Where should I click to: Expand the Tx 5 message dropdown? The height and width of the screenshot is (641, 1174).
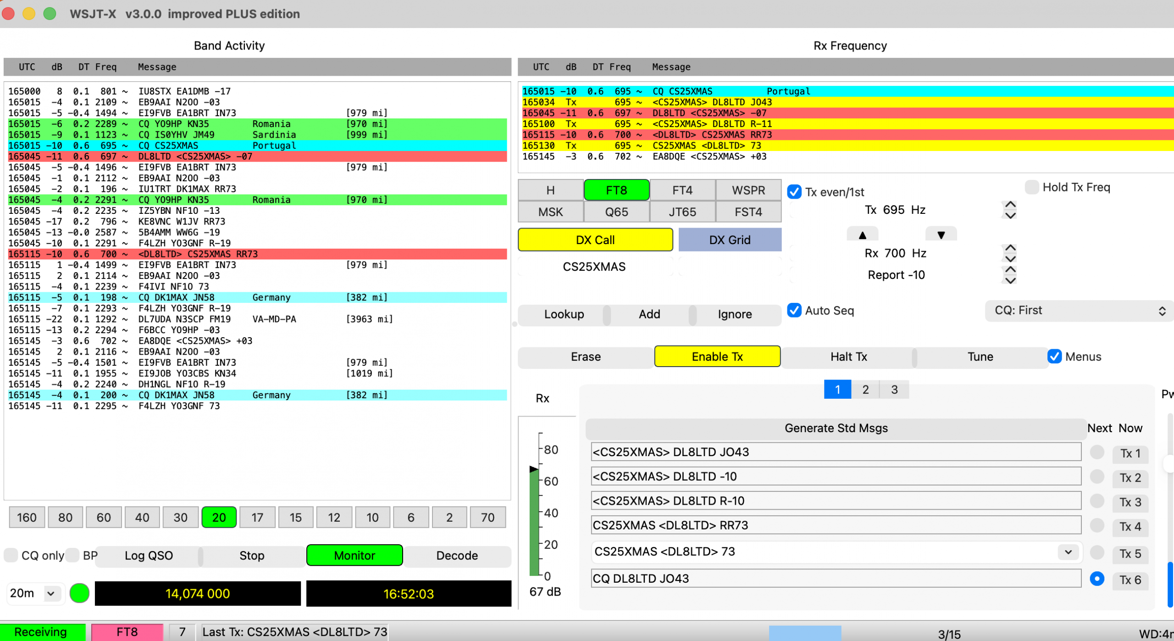click(1068, 552)
